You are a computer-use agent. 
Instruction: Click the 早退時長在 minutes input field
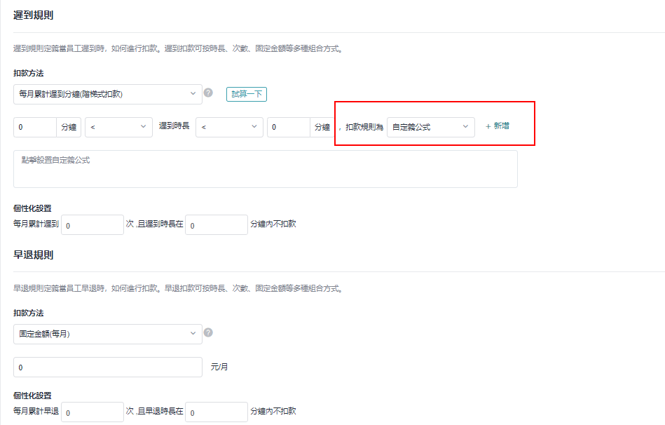tap(216, 412)
